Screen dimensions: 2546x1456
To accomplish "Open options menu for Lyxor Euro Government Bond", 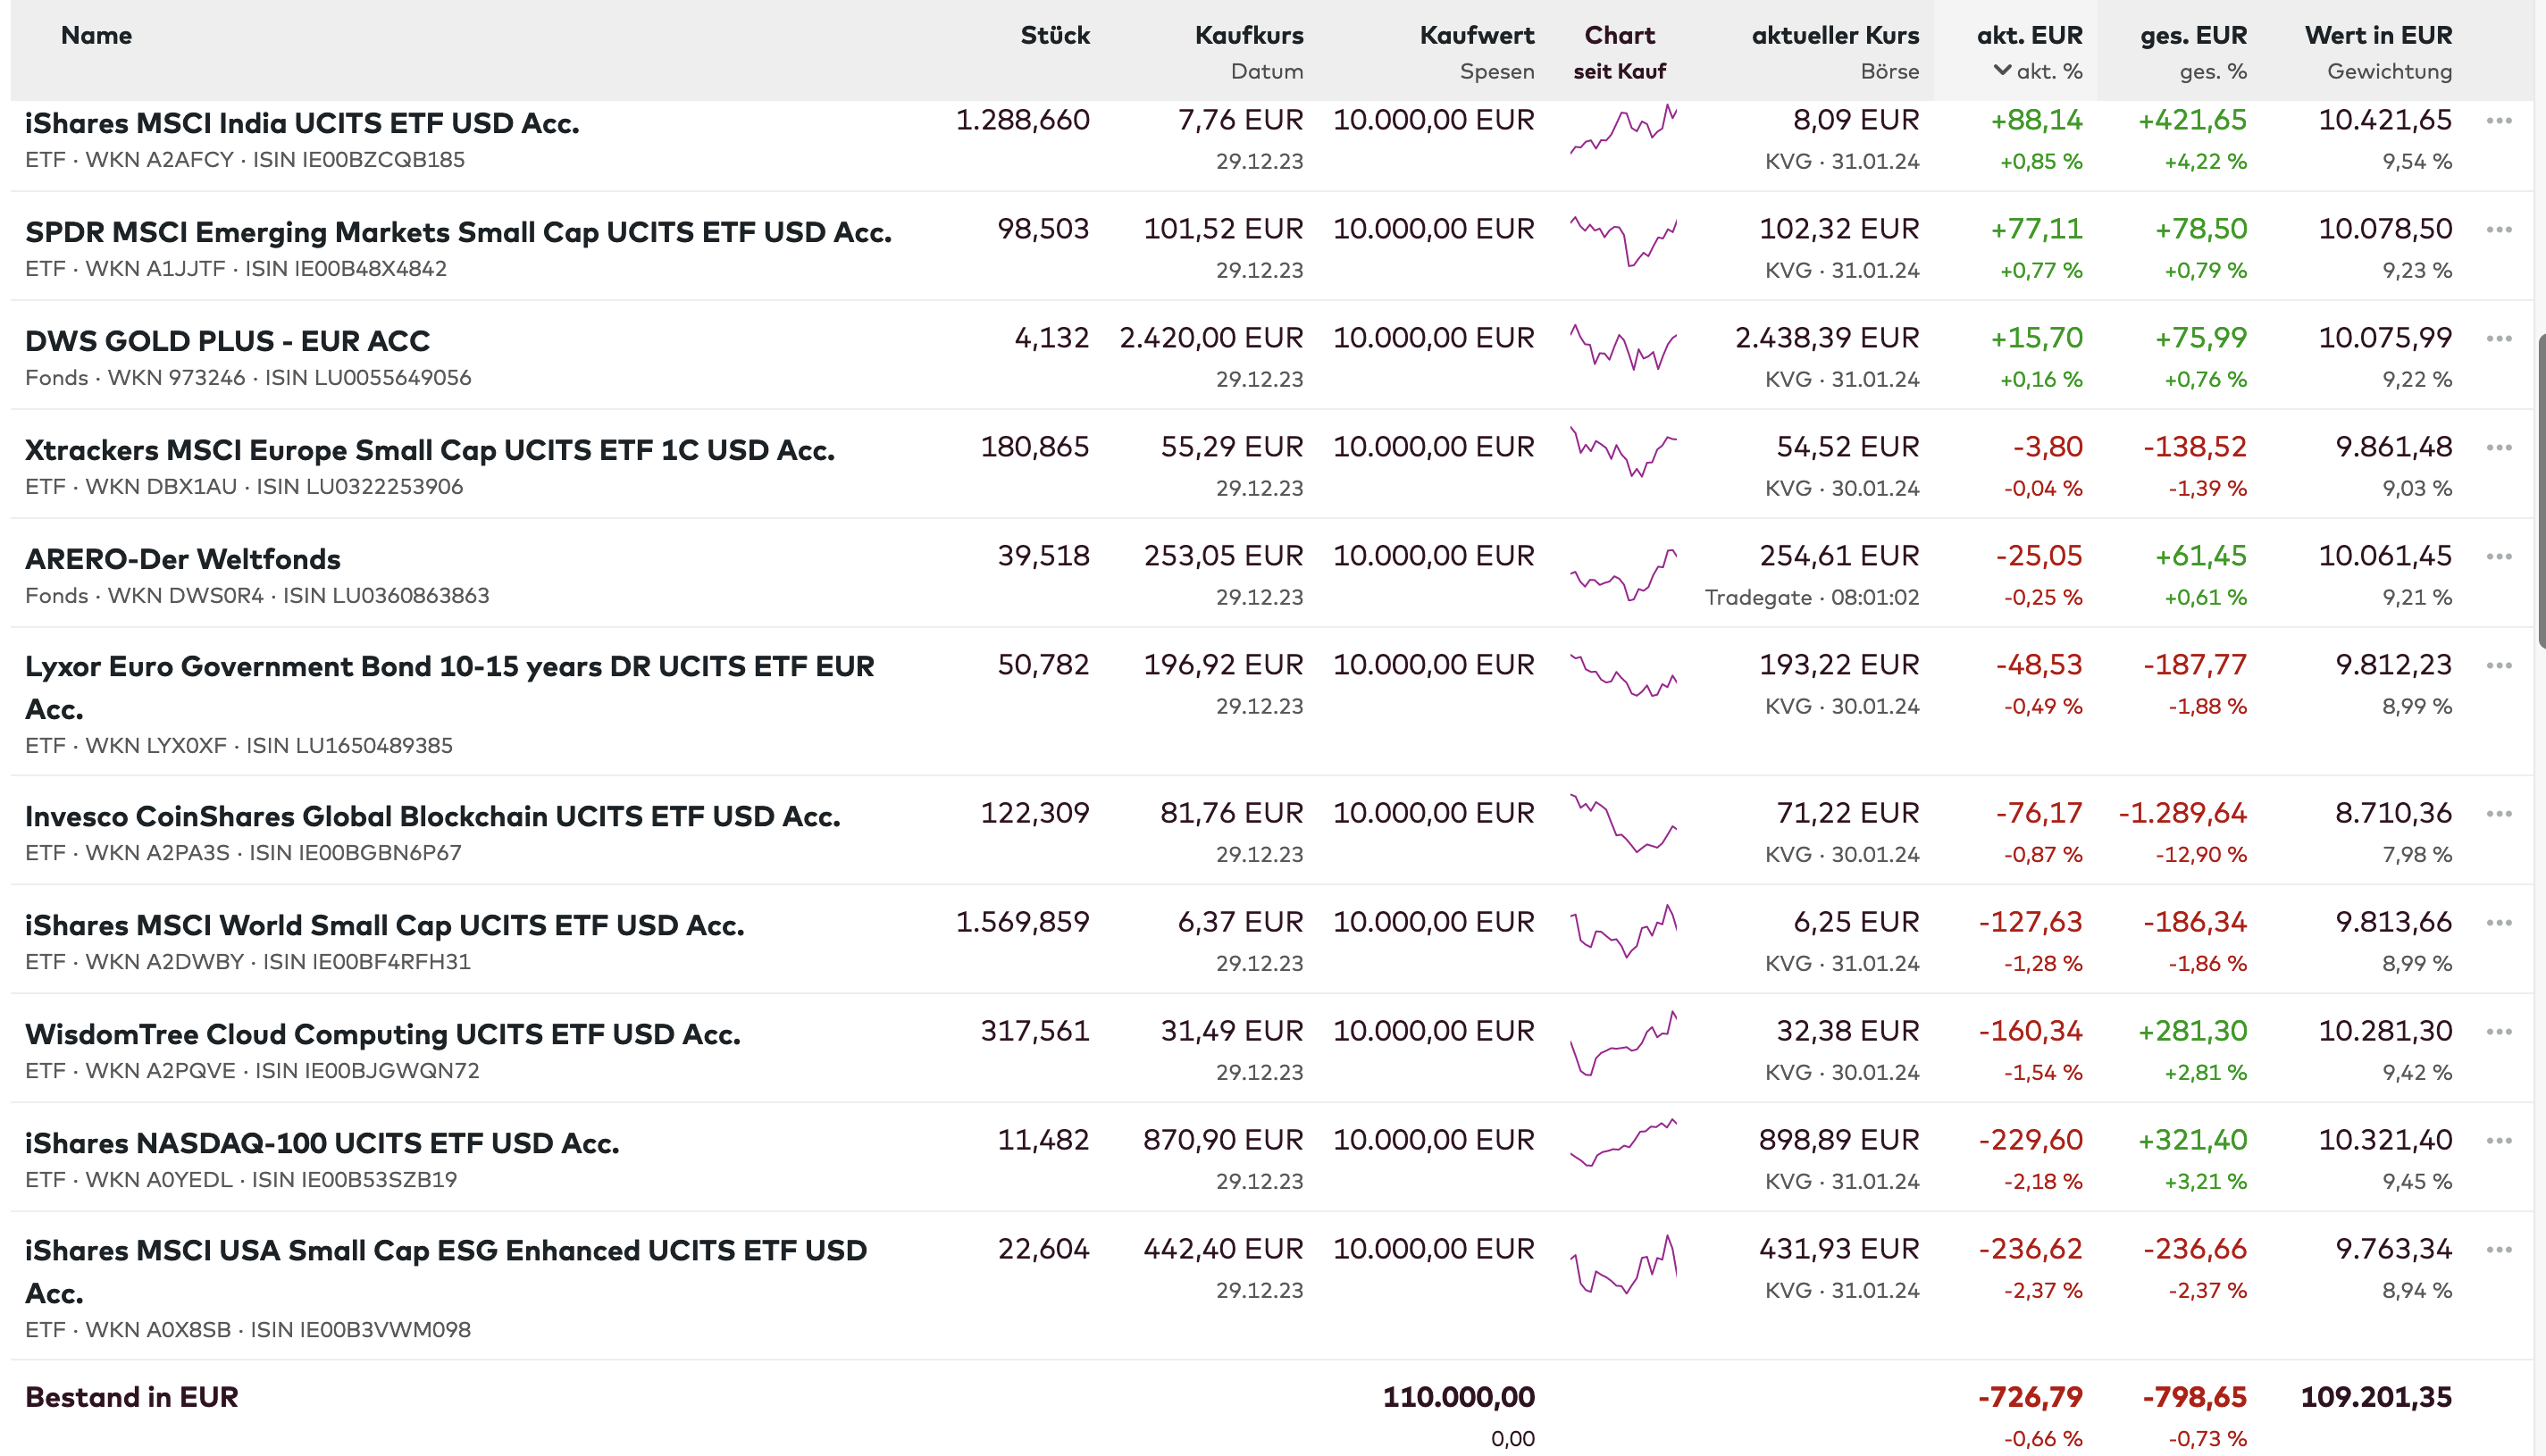I will point(2498,666).
